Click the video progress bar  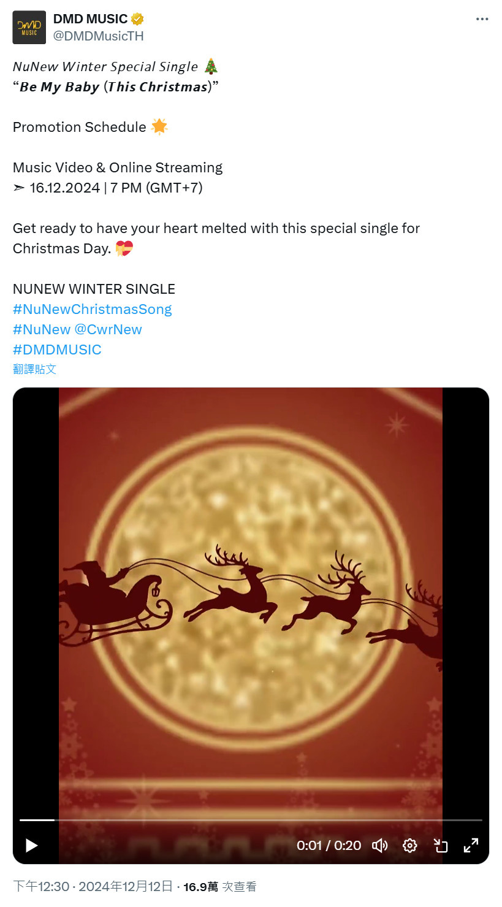251,820
